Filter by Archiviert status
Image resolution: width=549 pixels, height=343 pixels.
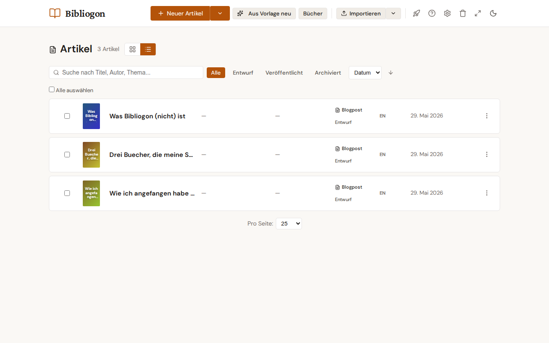point(328,72)
